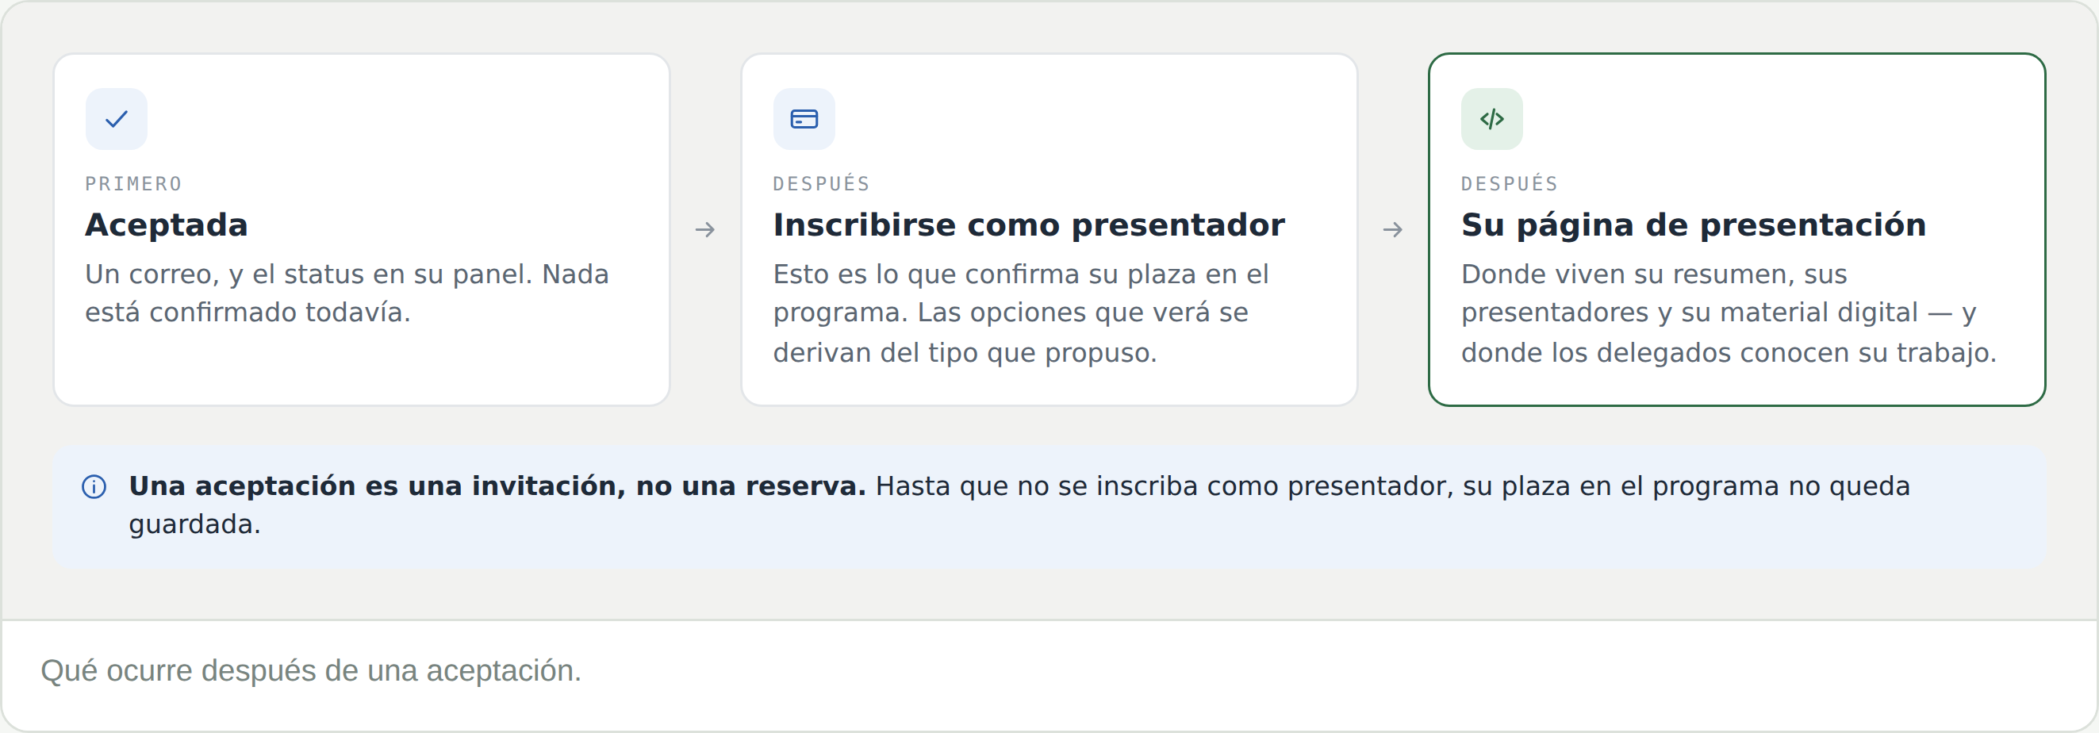Click arrow between Aceptada and Inscribirse cards
2099x733 pixels.
[x=706, y=230]
